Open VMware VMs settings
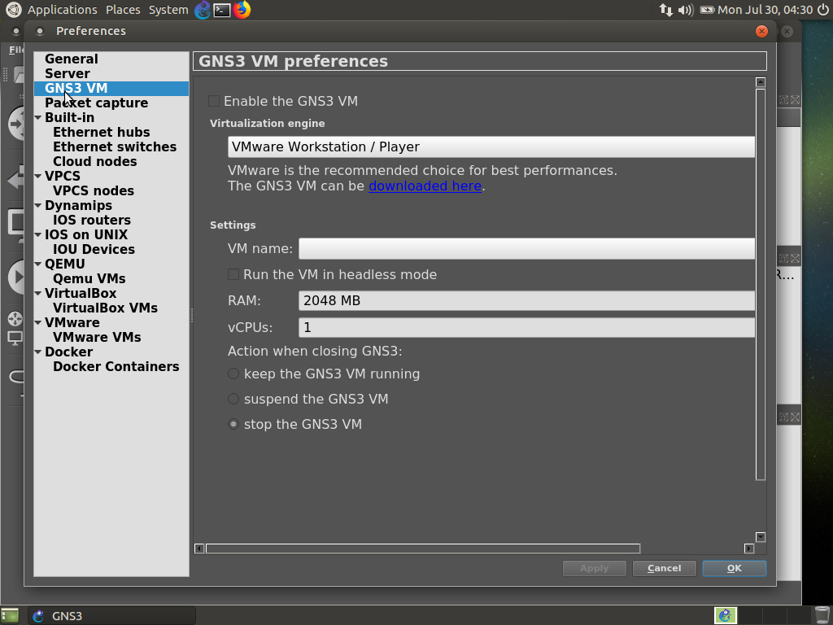 97,338
